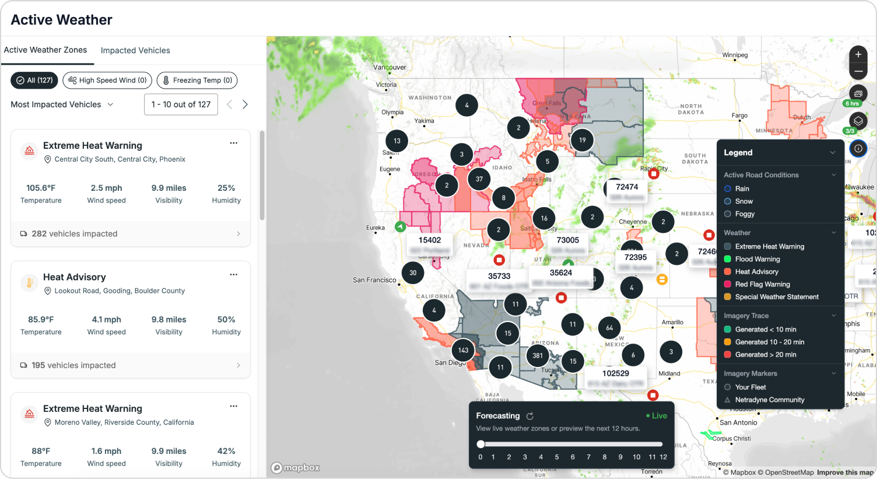Select the 13 cluster marker near Salem
This screenshot has height=479, width=877.
397,141
